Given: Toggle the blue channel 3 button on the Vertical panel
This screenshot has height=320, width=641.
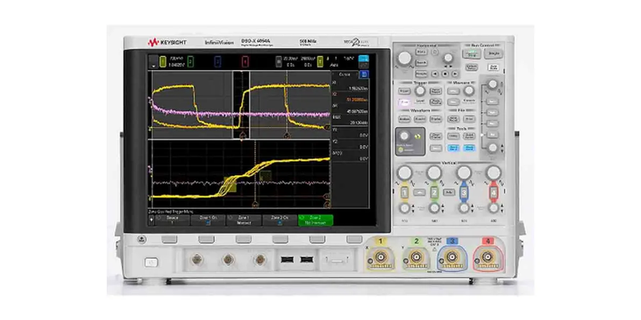Looking at the screenshot, I should [x=464, y=192].
